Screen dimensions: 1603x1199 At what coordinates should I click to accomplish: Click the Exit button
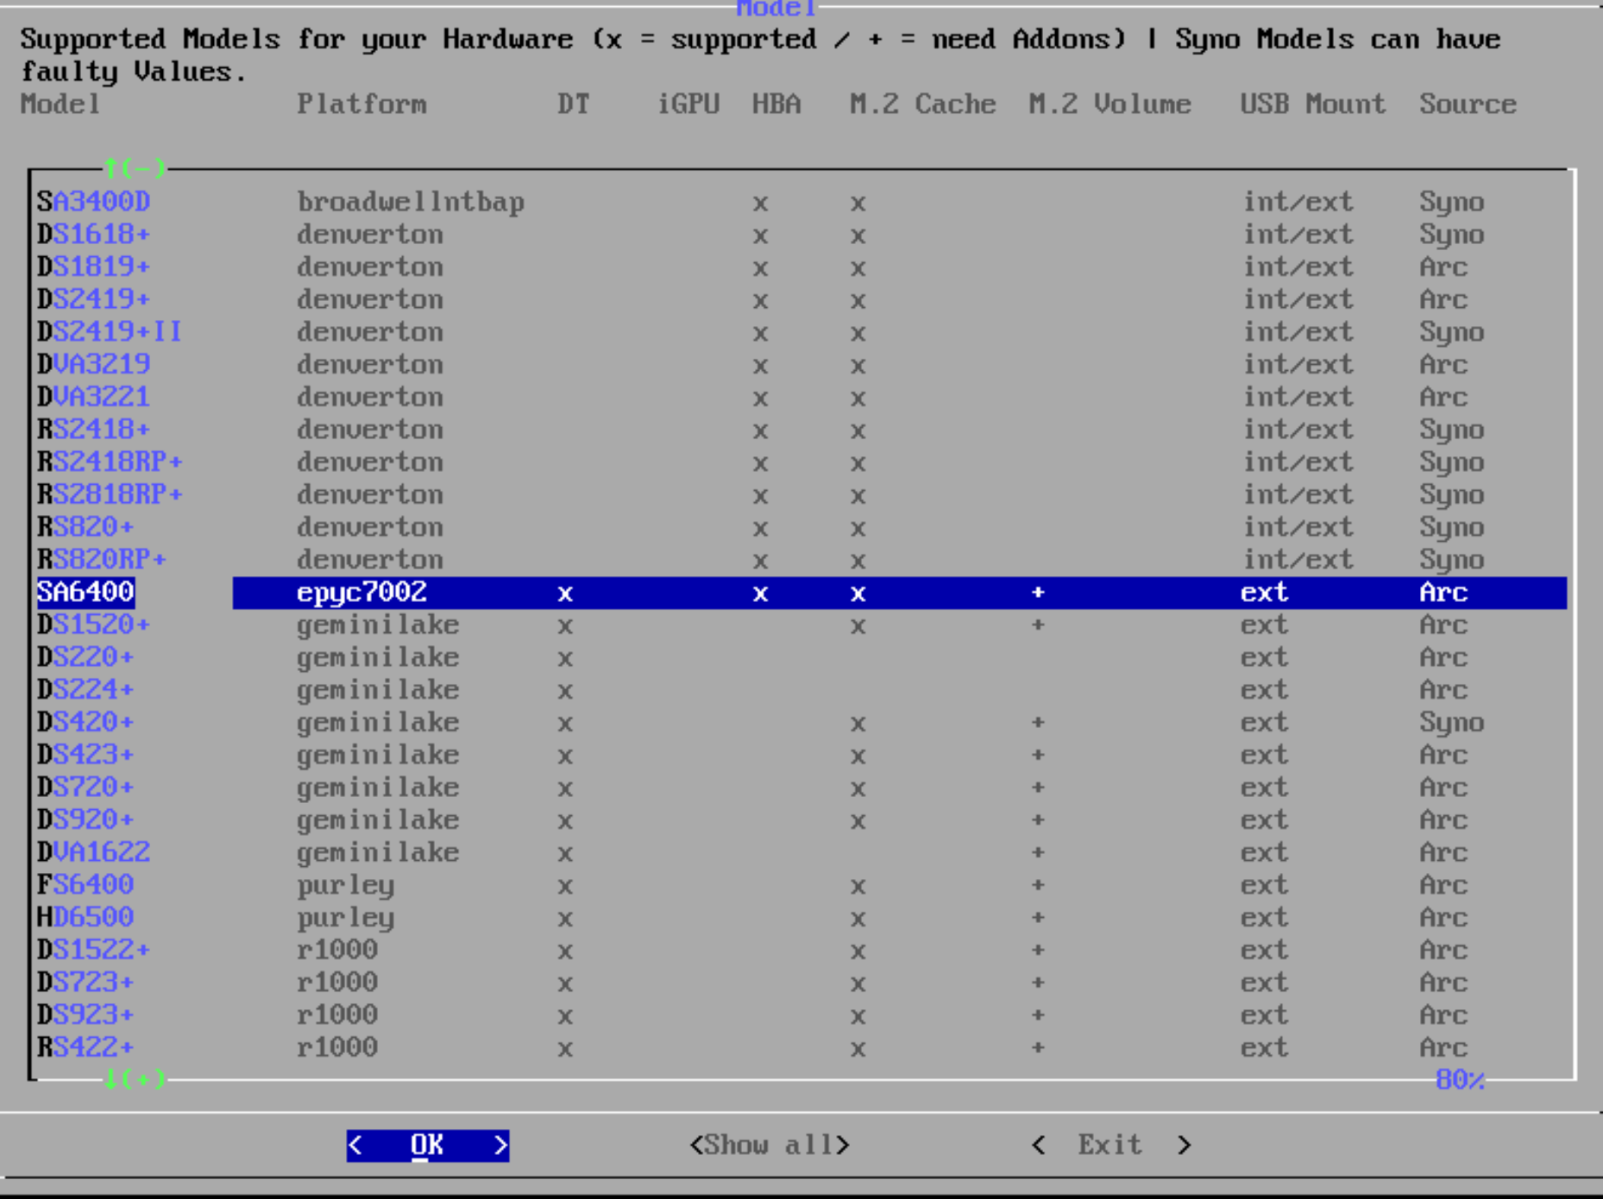coord(1110,1145)
